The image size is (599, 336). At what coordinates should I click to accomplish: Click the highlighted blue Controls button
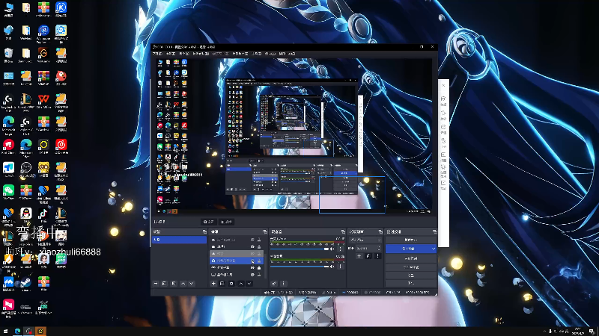point(408,249)
